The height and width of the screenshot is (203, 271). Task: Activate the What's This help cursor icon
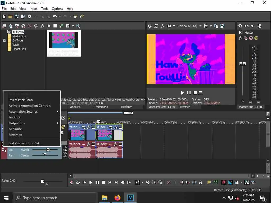[x=82, y=16]
